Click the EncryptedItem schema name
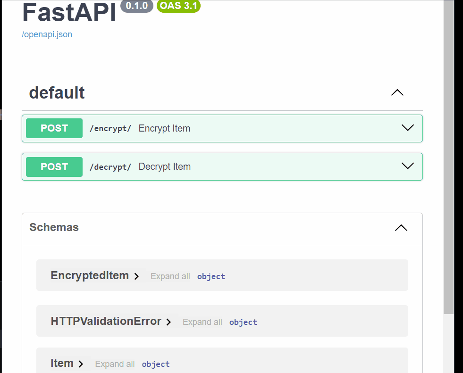Image resolution: width=463 pixels, height=373 pixels. click(x=90, y=276)
